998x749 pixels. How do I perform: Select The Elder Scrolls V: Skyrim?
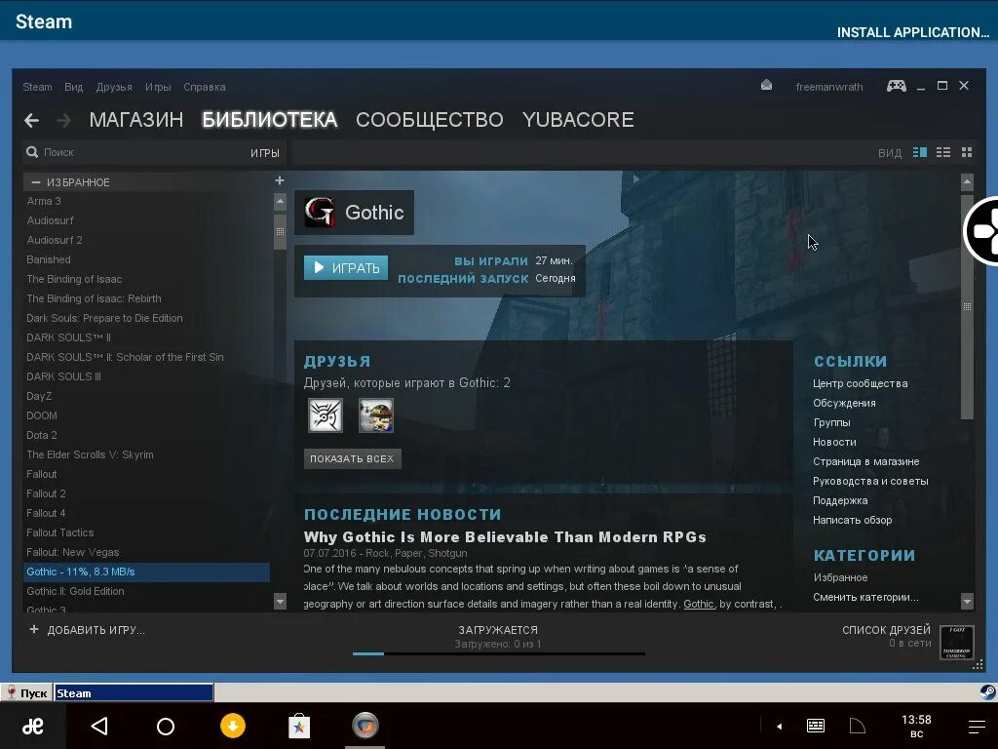click(x=90, y=454)
